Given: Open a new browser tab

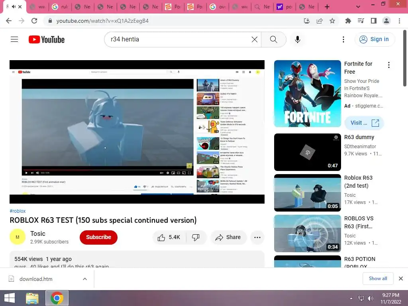Looking at the screenshot, I should pyautogui.click(x=327, y=7).
